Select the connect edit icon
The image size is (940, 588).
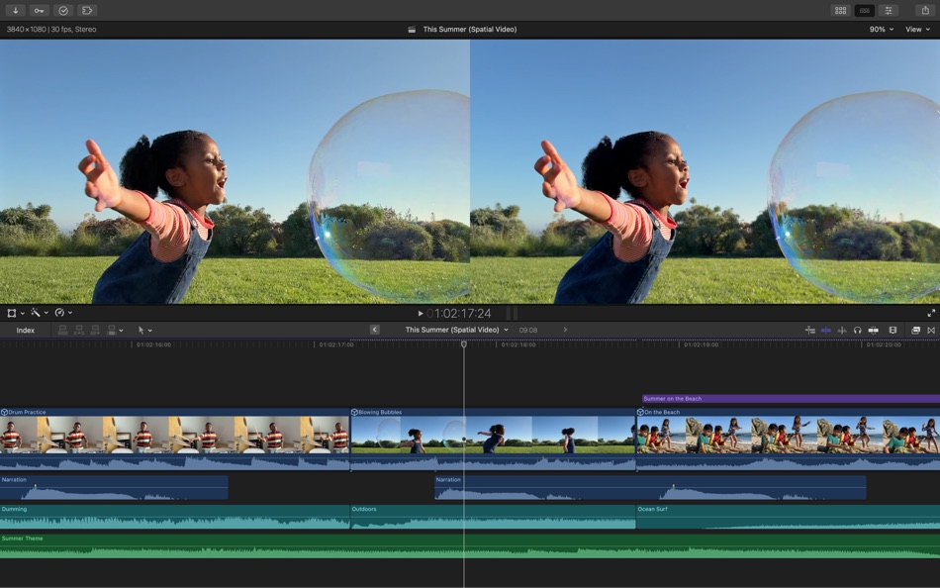62,330
